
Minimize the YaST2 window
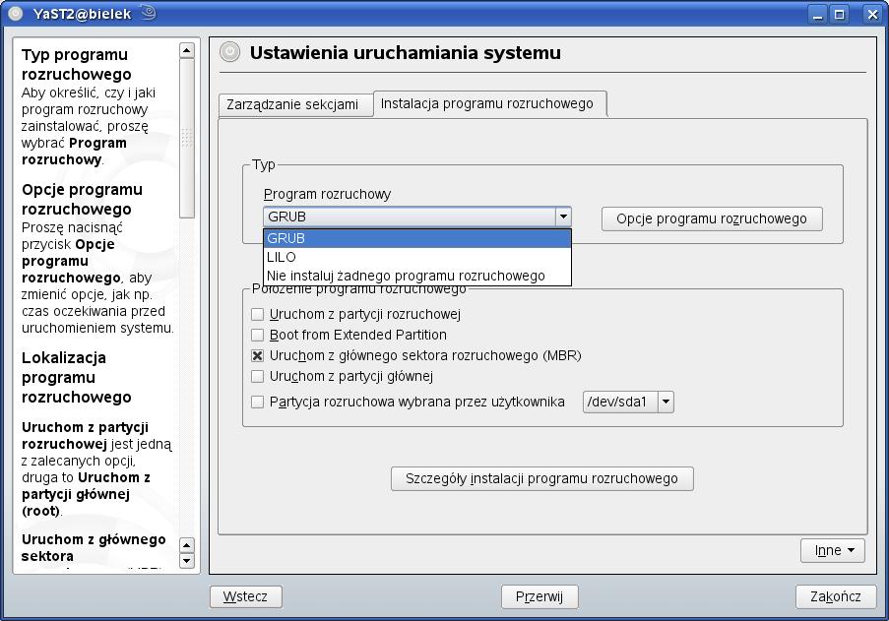tap(817, 14)
